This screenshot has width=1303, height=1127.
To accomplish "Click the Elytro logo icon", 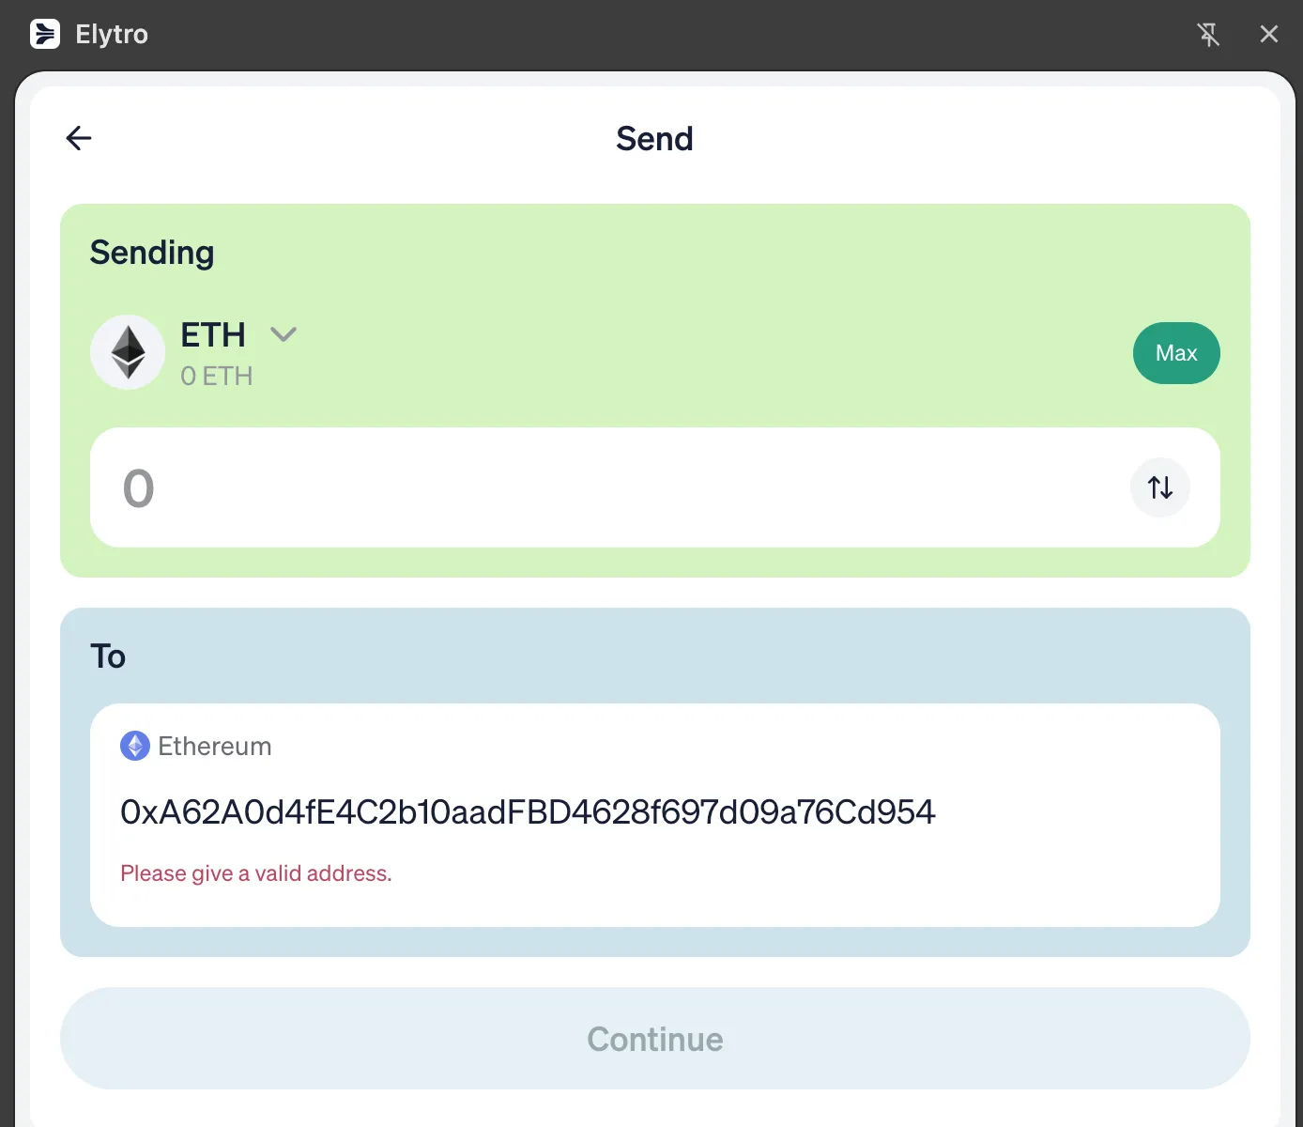I will click(x=45, y=34).
